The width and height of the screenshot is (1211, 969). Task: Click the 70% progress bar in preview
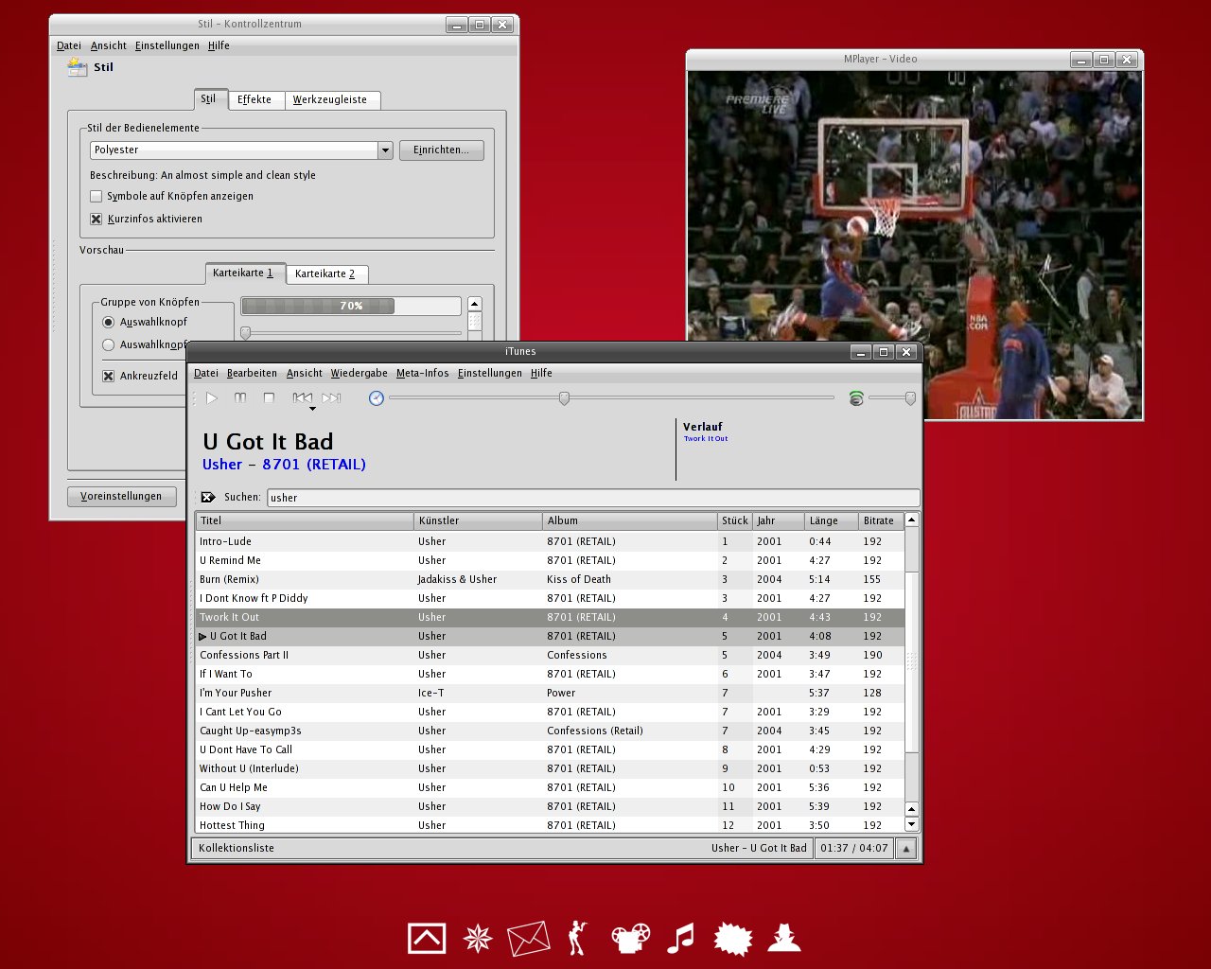pyautogui.click(x=351, y=306)
